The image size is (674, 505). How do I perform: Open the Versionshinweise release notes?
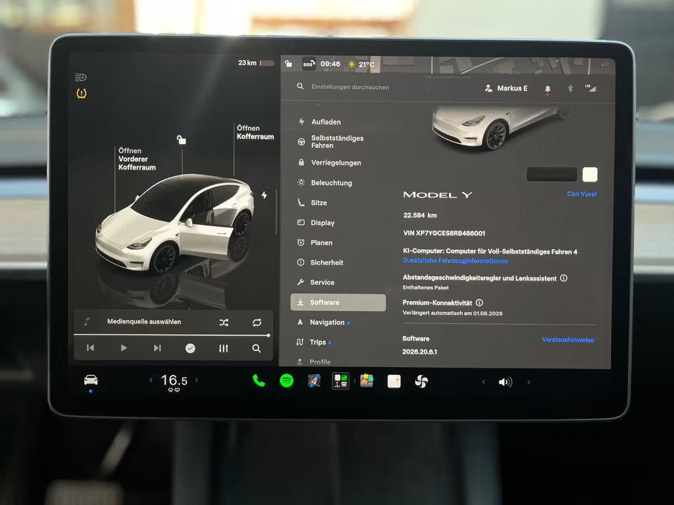coord(568,340)
